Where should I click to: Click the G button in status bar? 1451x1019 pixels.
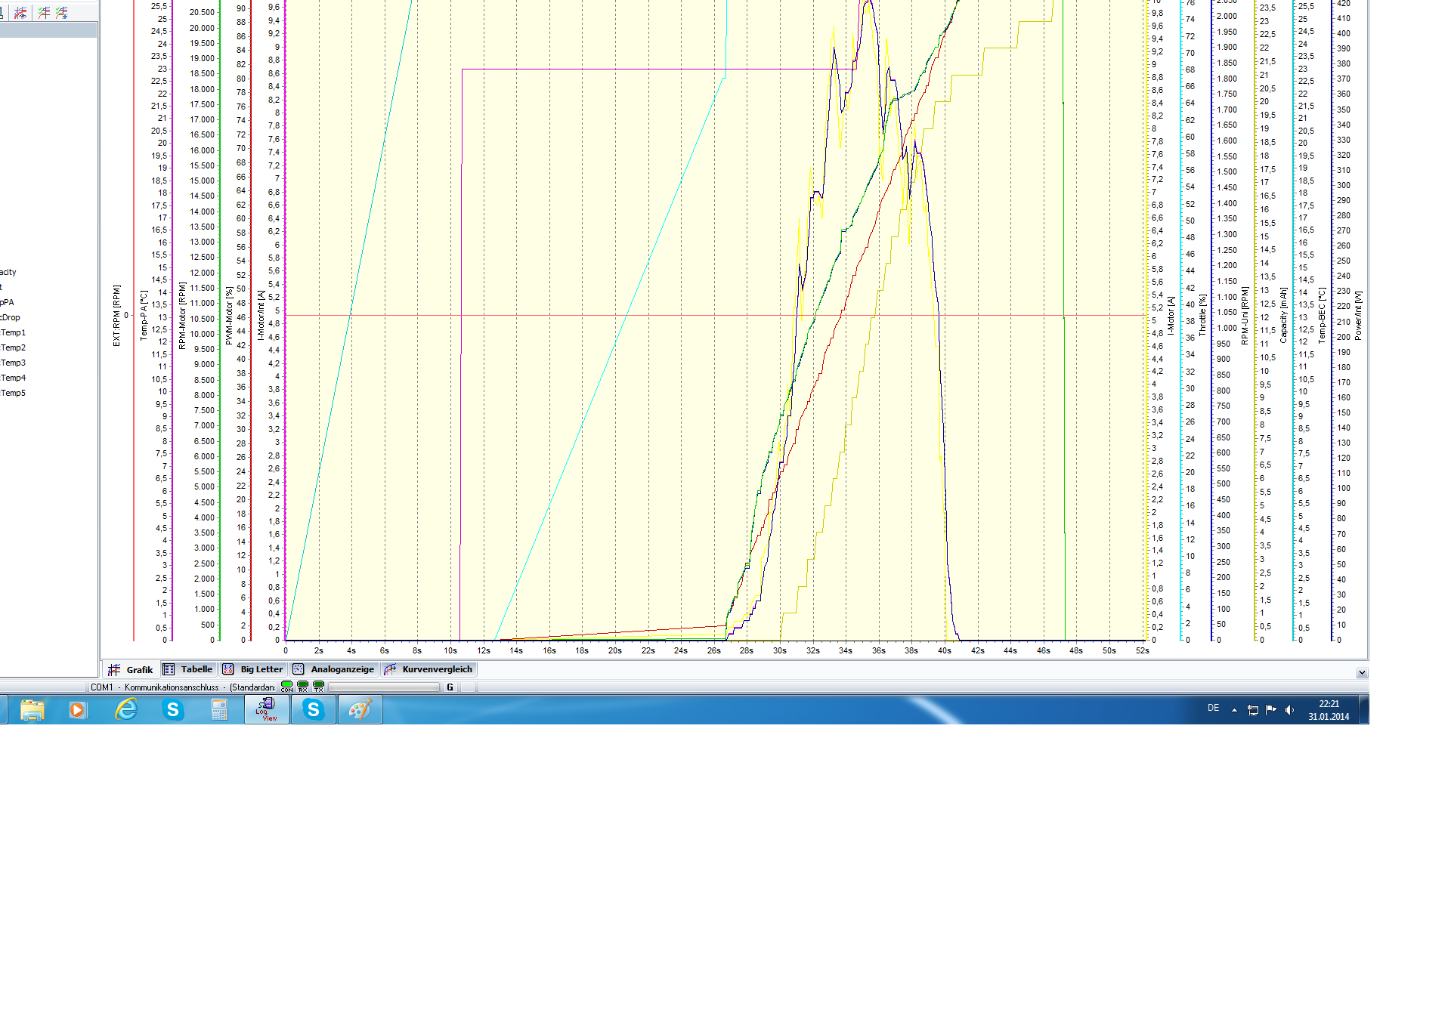450,687
